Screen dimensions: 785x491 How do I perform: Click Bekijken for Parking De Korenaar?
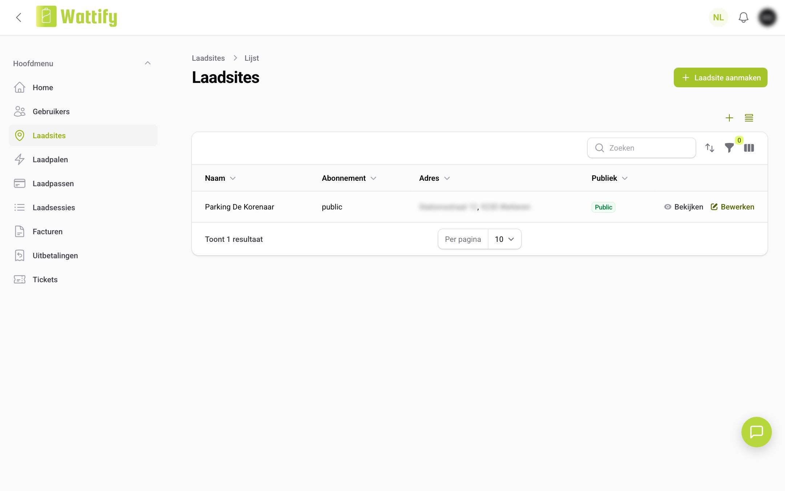pyautogui.click(x=683, y=207)
